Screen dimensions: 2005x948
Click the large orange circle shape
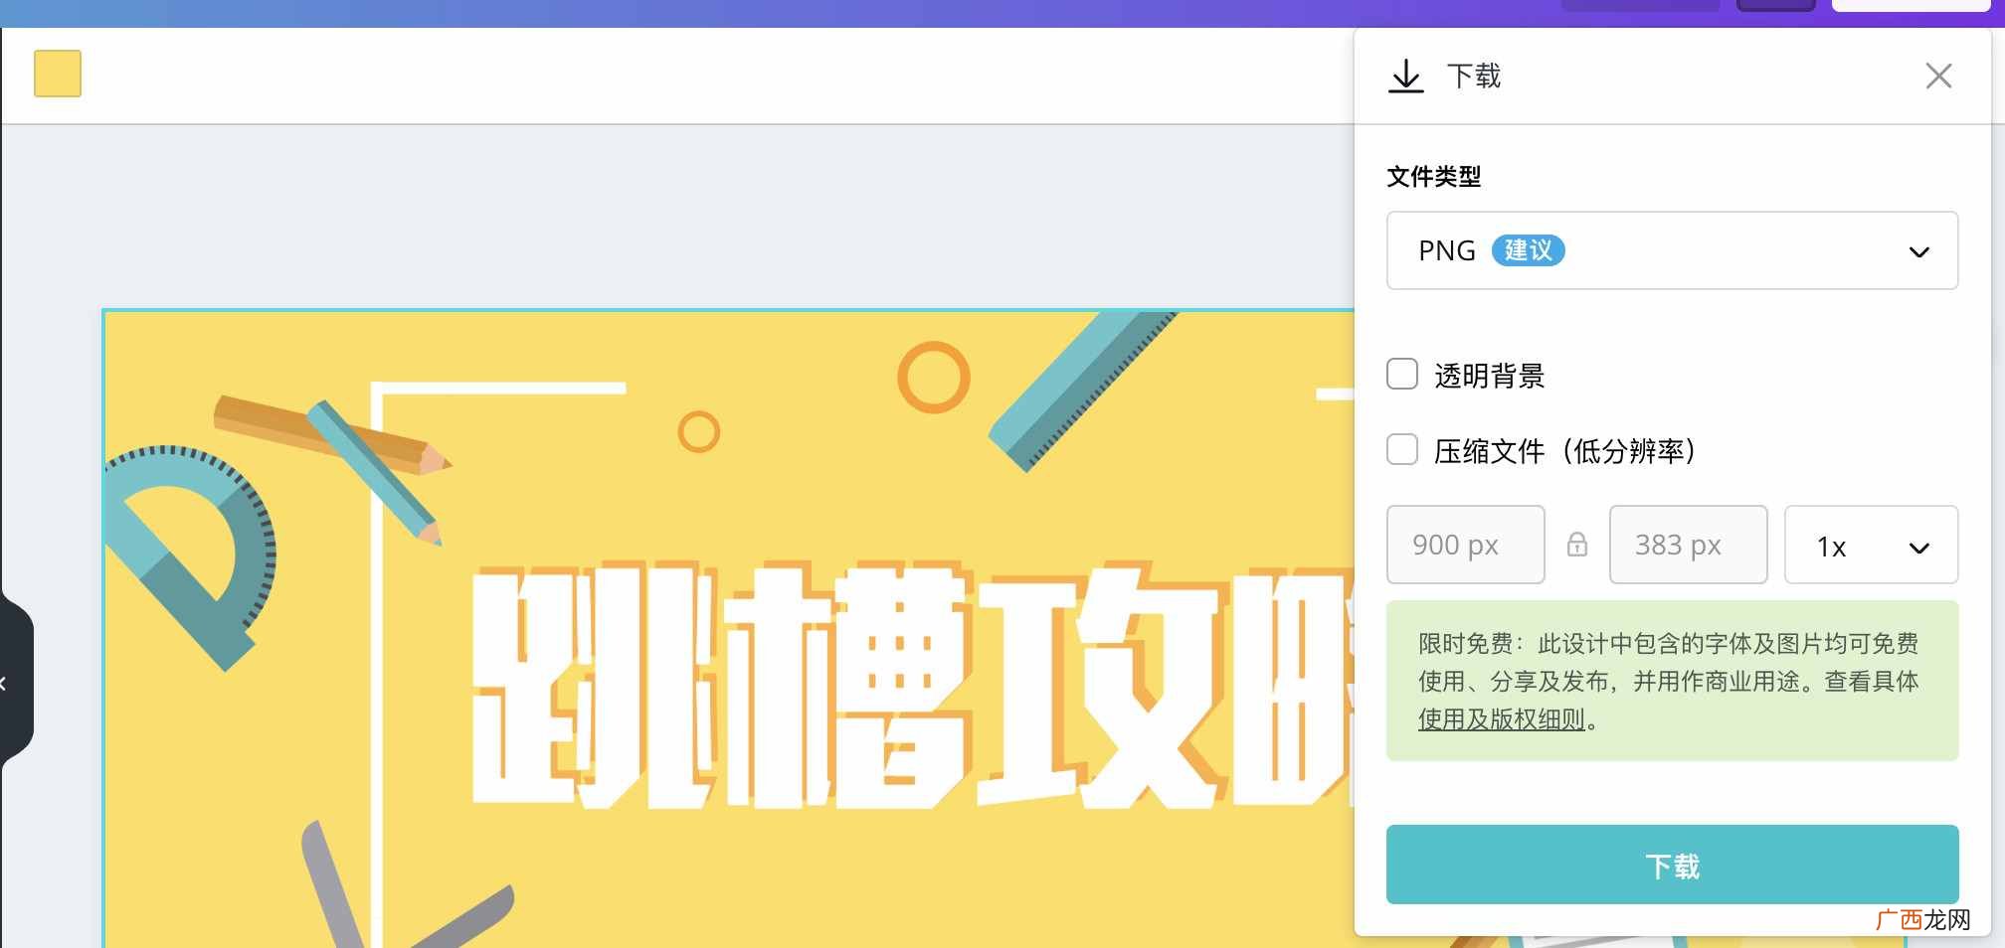pos(933,378)
